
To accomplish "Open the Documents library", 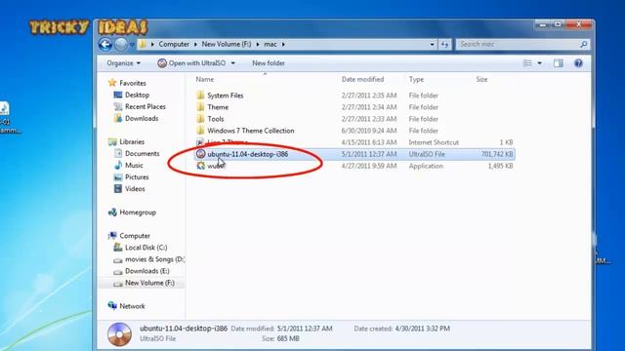I will click(x=142, y=154).
